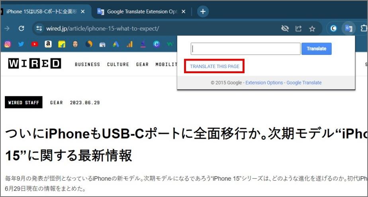
Task: Click the article date 2023.06.29
Action: [x=85, y=103]
